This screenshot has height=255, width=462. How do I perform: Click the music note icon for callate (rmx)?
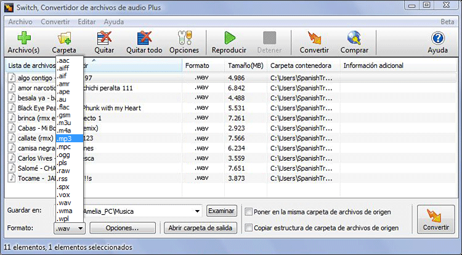[12, 137]
